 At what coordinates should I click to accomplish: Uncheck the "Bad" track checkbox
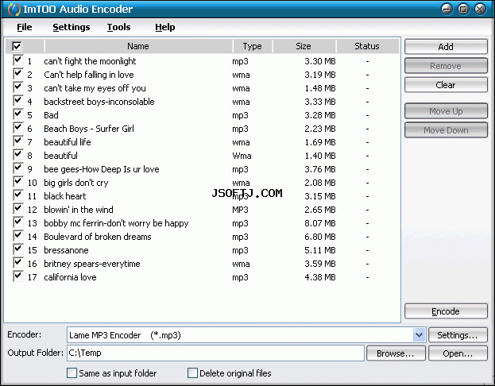(18, 114)
